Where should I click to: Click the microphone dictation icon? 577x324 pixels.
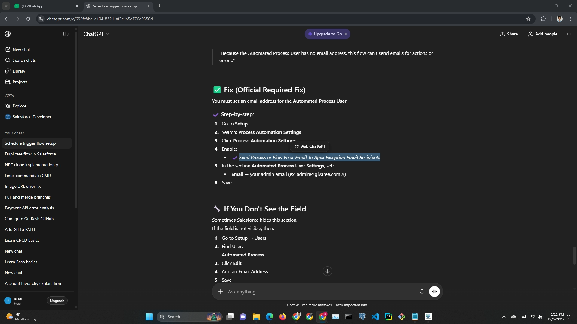(422, 292)
